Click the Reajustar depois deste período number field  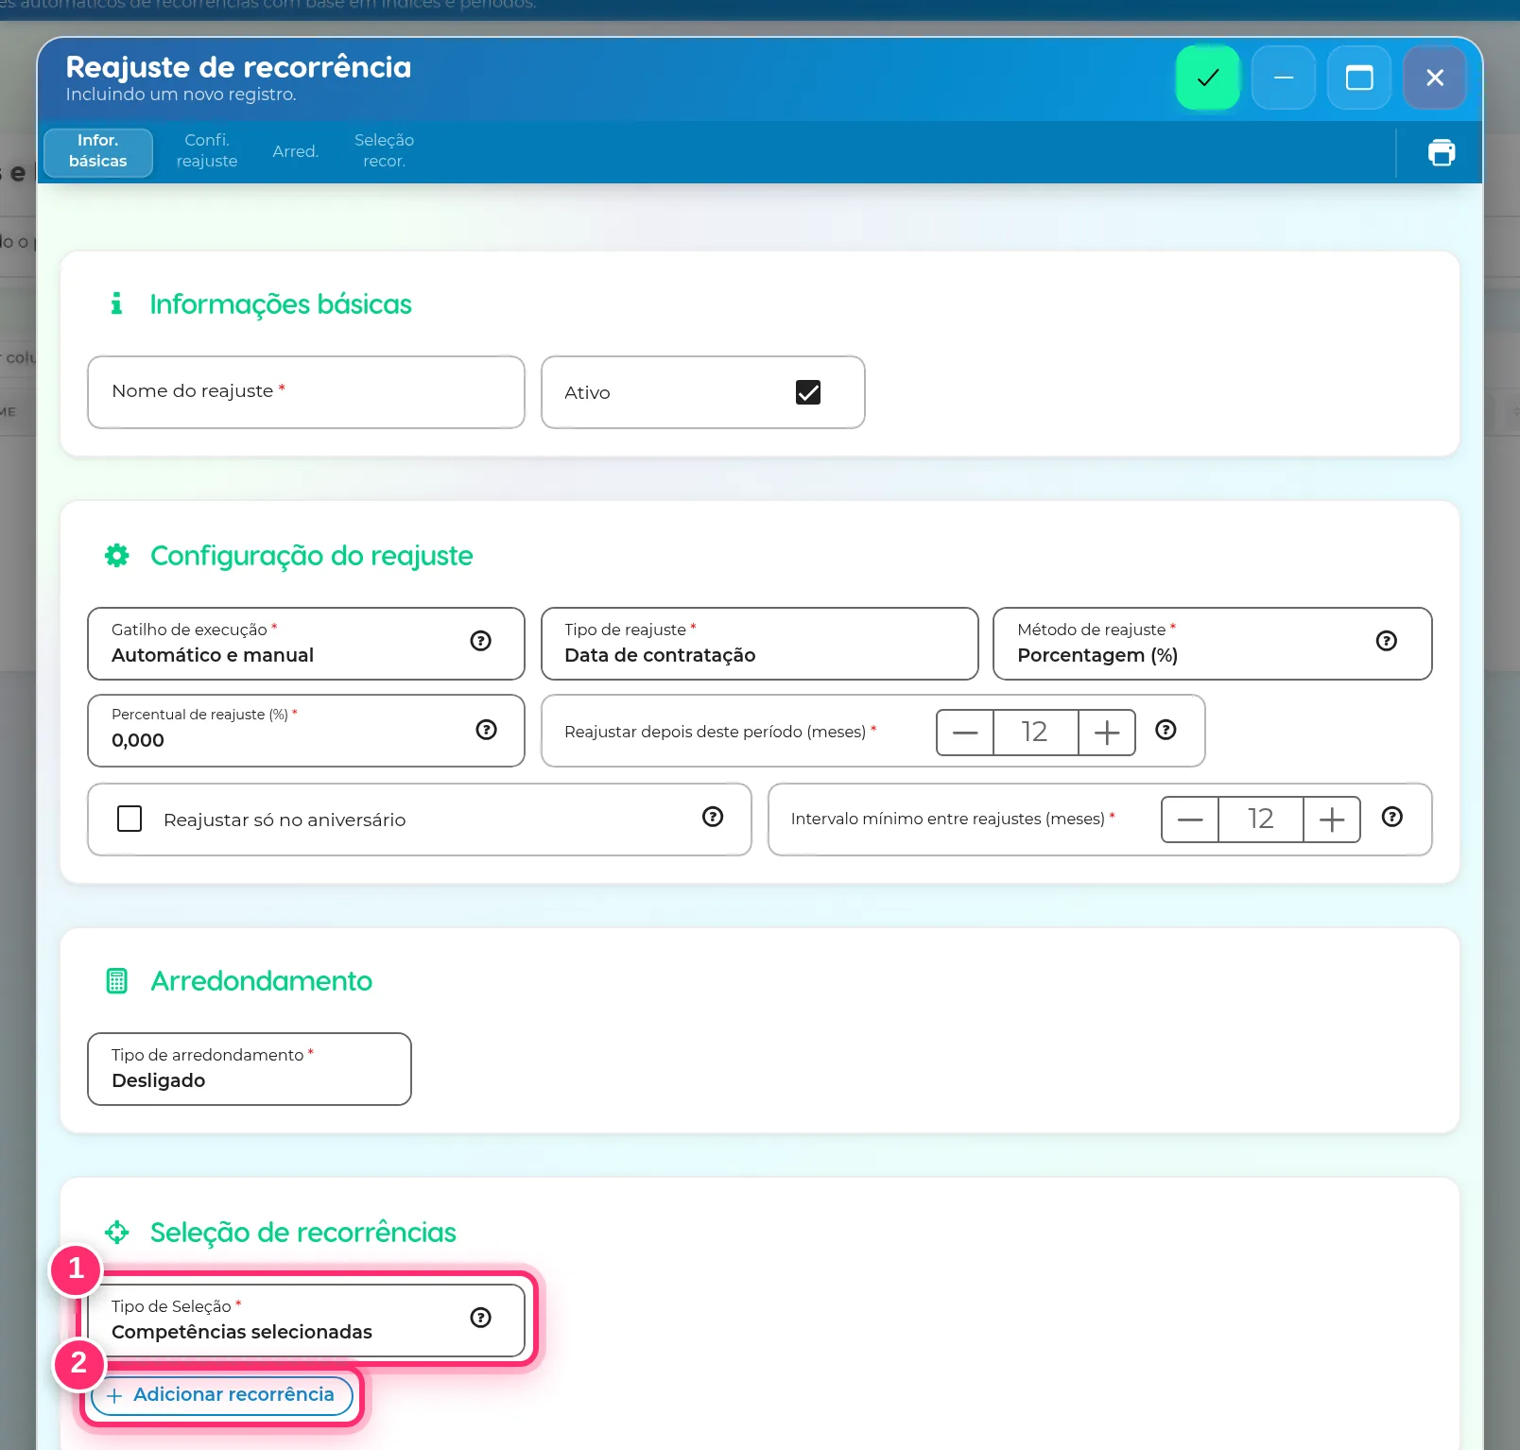pos(1035,733)
